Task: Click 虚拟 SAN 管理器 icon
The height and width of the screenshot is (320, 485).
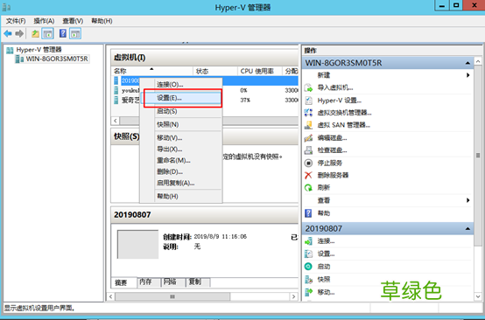Action: coord(308,125)
